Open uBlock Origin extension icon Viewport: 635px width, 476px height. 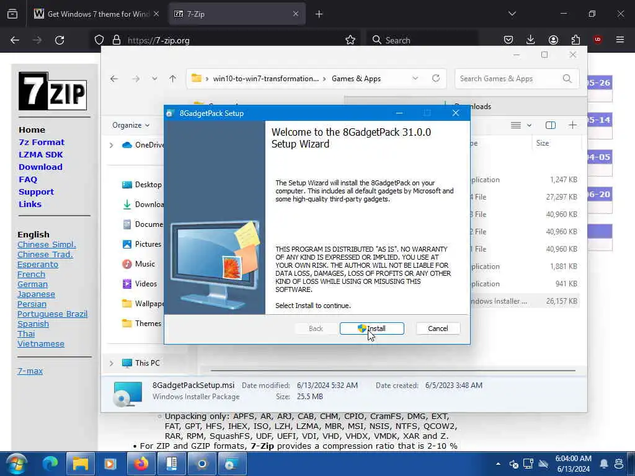tap(598, 40)
